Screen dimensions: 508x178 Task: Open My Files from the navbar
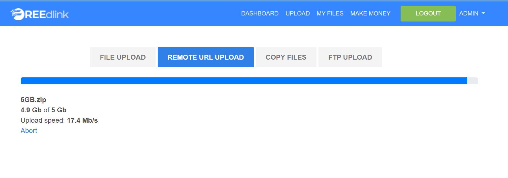[330, 13]
